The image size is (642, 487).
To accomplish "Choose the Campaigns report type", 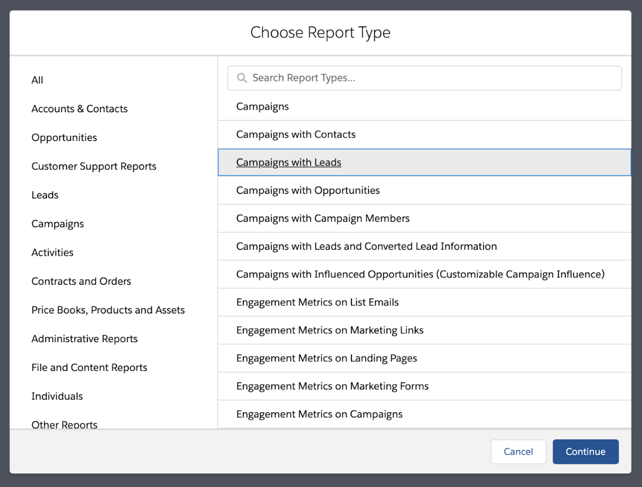I will 424,106.
